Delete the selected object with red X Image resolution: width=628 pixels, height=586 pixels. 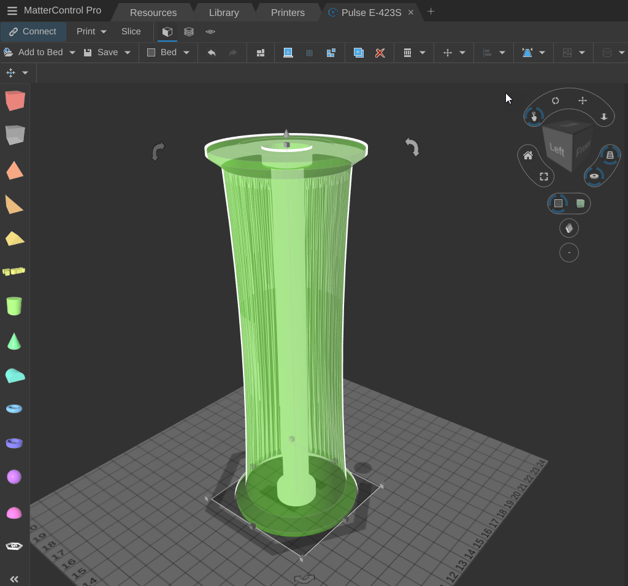pos(380,53)
